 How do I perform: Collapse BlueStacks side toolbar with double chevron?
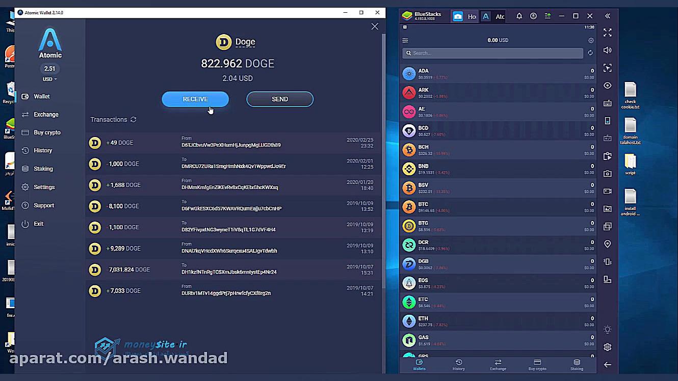click(608, 16)
